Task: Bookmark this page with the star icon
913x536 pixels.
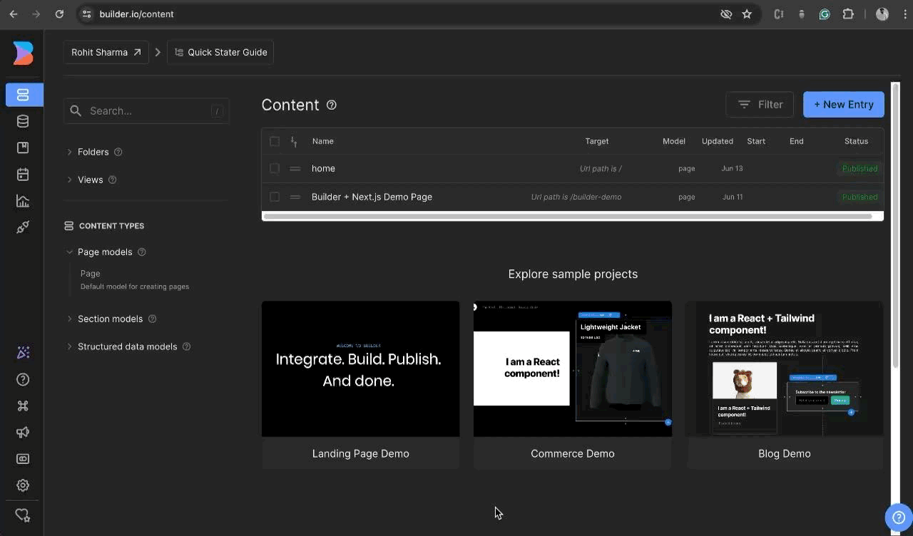Action: (x=747, y=14)
